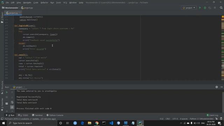Click the line 'def logintodb(user):' in editor

pyautogui.click(x=25, y=26)
